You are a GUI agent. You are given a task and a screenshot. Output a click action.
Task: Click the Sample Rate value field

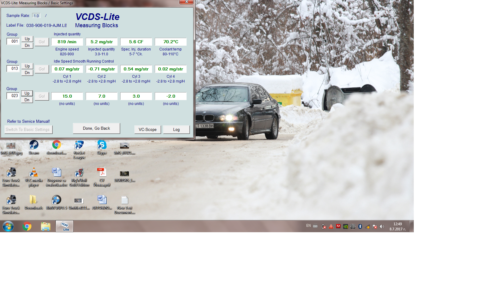tap(36, 16)
